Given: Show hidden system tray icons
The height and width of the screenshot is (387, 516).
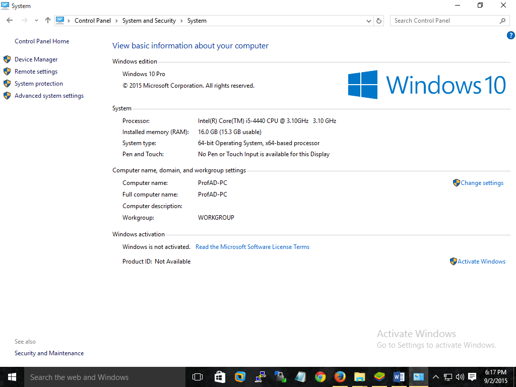Looking at the screenshot, I should click(x=435, y=377).
